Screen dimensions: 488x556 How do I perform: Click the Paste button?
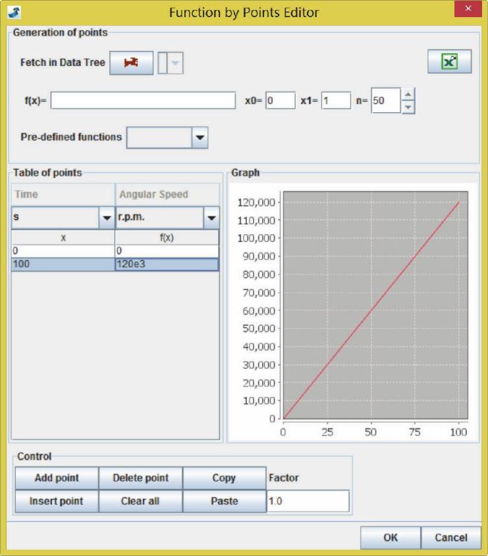coord(224,501)
